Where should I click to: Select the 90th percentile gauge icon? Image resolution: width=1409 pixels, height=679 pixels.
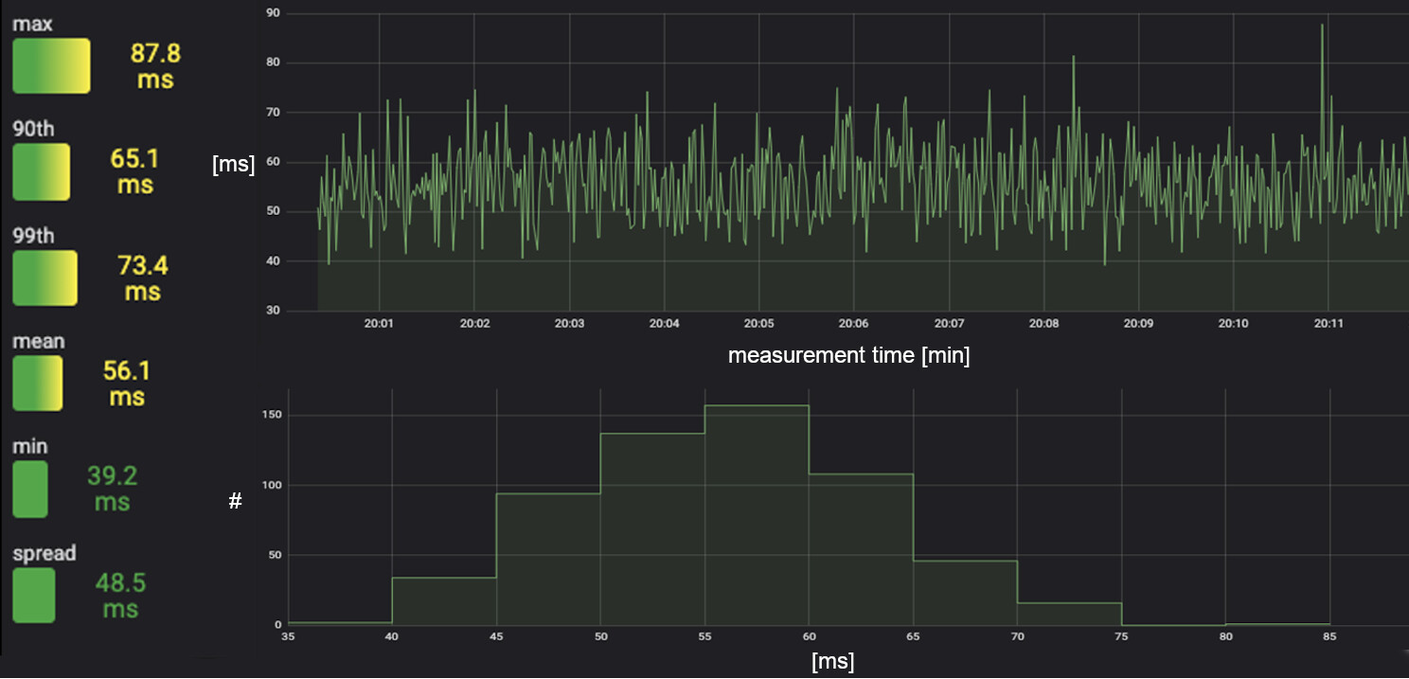(x=42, y=172)
